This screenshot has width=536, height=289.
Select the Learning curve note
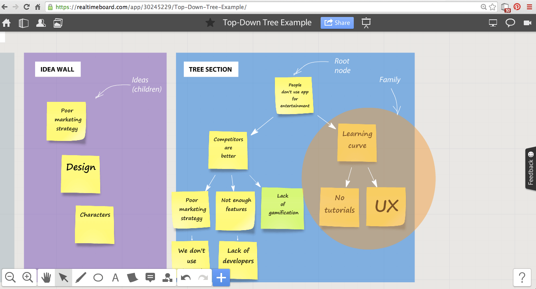(x=357, y=143)
